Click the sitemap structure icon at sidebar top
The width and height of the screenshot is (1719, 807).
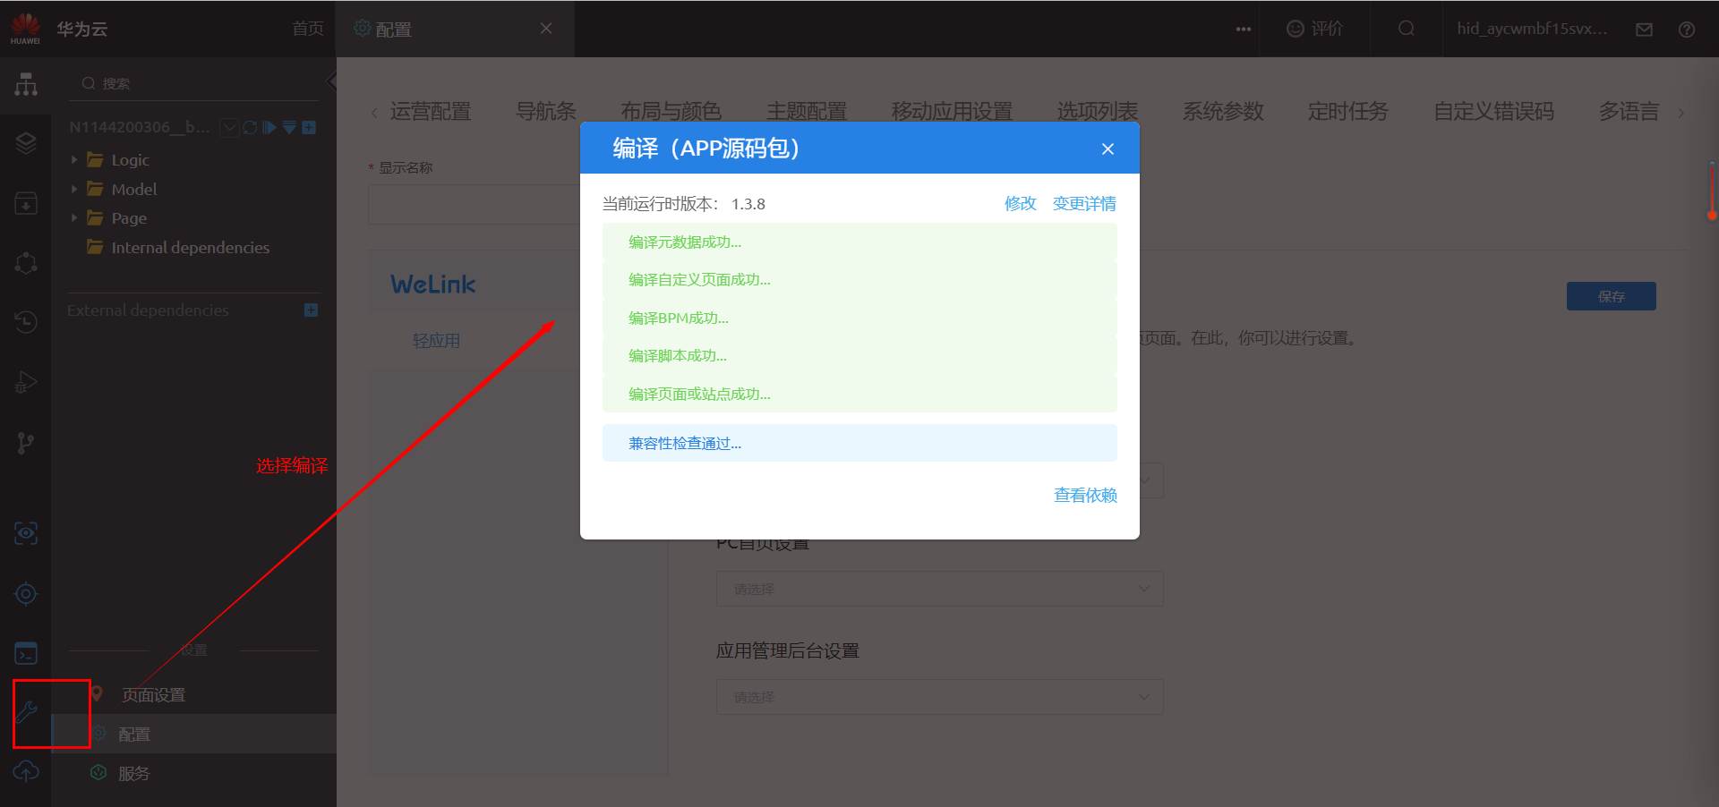(25, 84)
